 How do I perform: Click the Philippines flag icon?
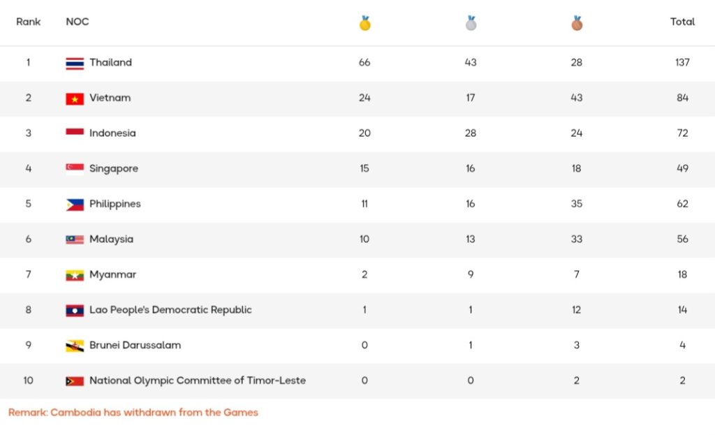point(75,205)
